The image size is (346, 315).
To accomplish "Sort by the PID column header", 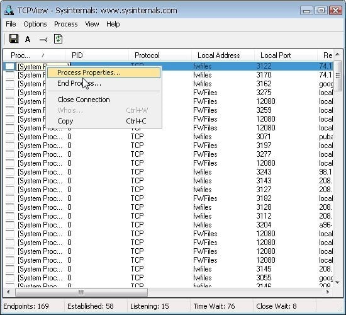I will [x=97, y=55].
